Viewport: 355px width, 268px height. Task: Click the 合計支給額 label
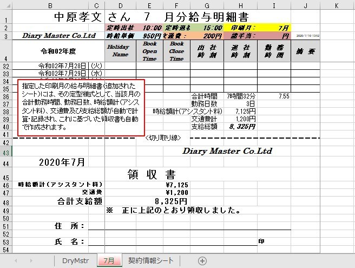click(x=80, y=201)
